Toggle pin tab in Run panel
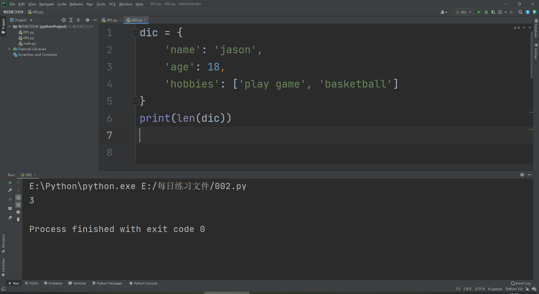 coord(10,217)
